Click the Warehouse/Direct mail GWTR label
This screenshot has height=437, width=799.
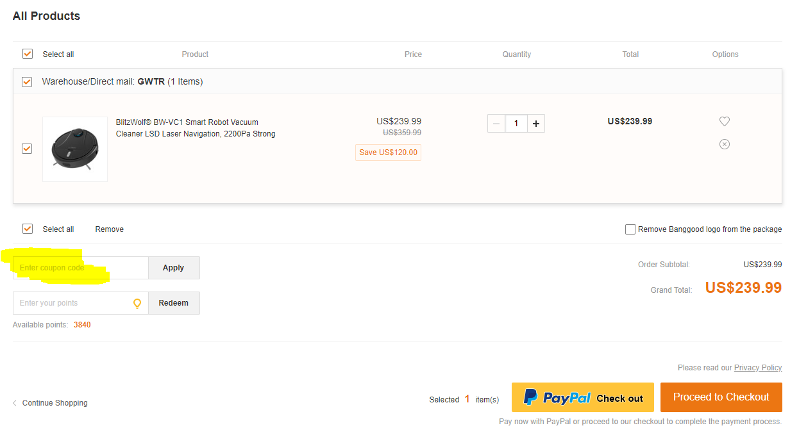[x=122, y=81]
